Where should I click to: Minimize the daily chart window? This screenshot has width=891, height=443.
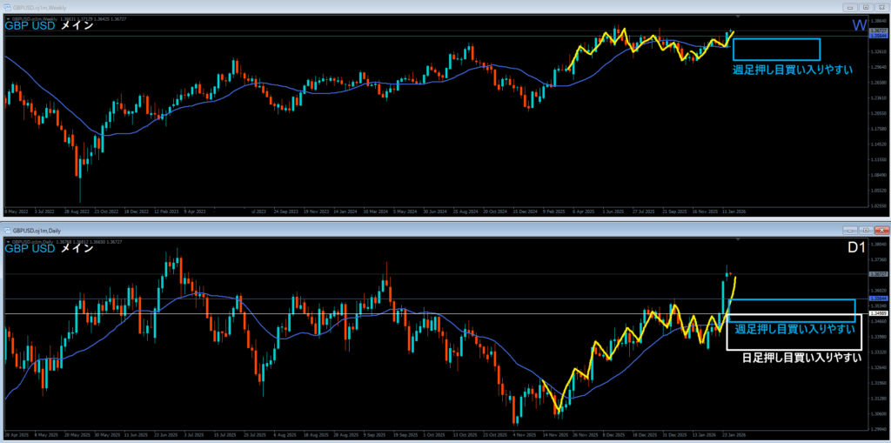point(851,230)
